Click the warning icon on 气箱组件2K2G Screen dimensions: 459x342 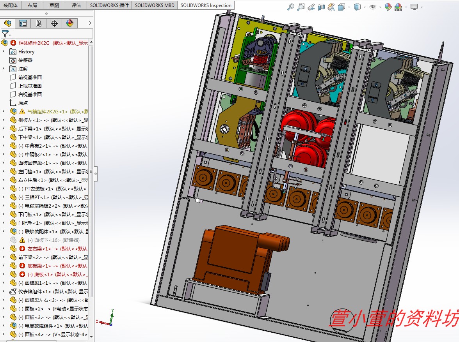22,111
